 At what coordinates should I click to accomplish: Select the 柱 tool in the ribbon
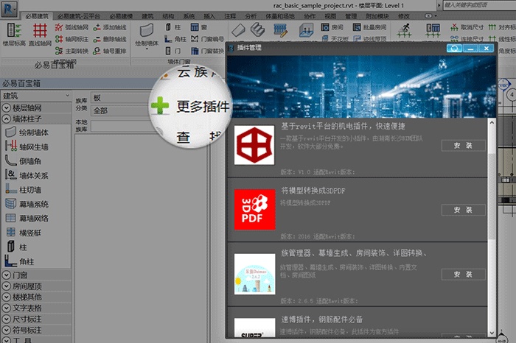[173, 27]
